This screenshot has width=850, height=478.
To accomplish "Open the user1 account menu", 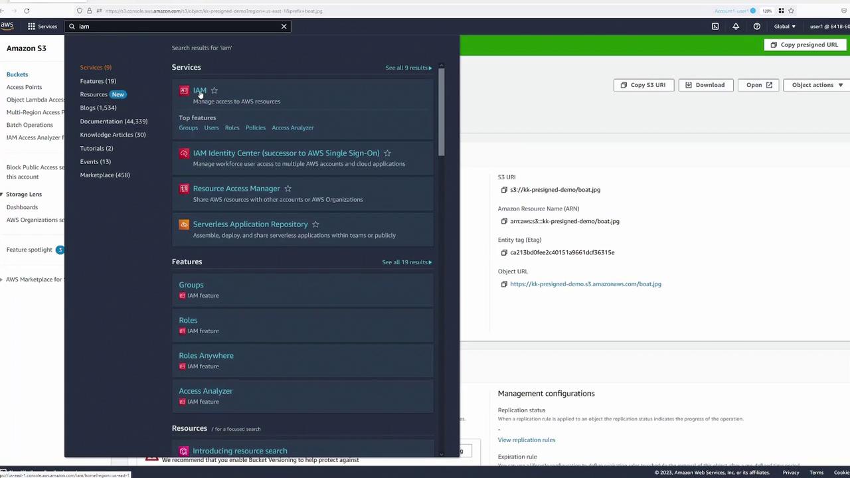I will [829, 27].
